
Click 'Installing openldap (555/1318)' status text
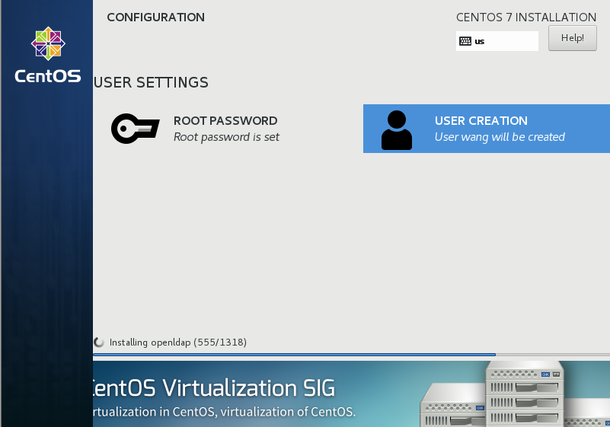point(177,343)
